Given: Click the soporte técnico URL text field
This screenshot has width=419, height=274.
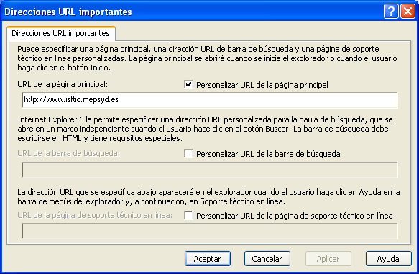Looking at the screenshot, I should (x=210, y=231).
